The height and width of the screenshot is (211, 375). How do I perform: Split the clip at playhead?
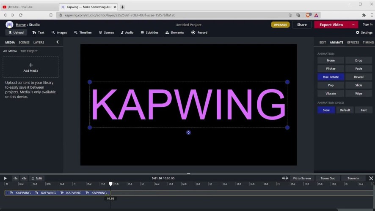pyautogui.click(x=37, y=178)
